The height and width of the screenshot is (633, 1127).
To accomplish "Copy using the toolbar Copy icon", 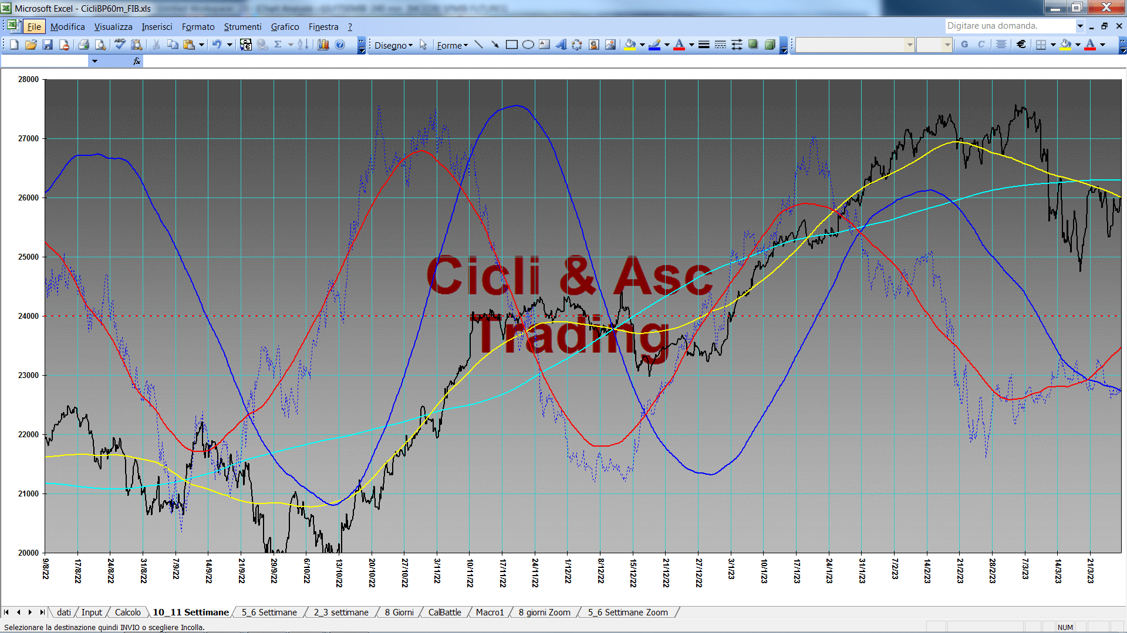I will point(173,45).
